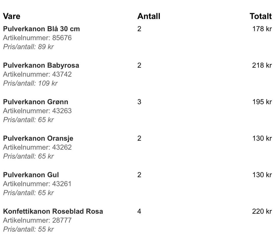Click the Totalt column header
The width and height of the screenshot is (275, 241).
(x=261, y=16)
